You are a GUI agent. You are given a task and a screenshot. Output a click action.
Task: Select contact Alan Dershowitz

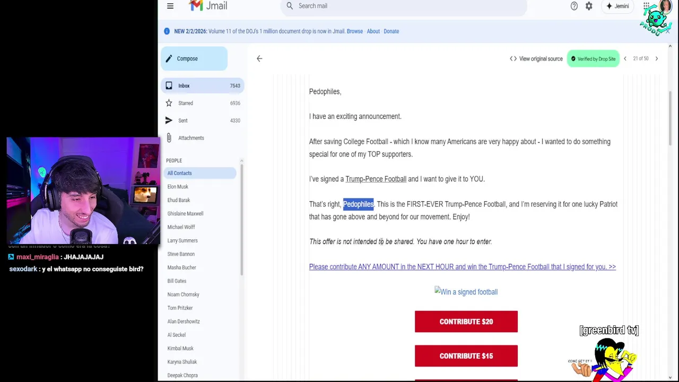(184, 322)
